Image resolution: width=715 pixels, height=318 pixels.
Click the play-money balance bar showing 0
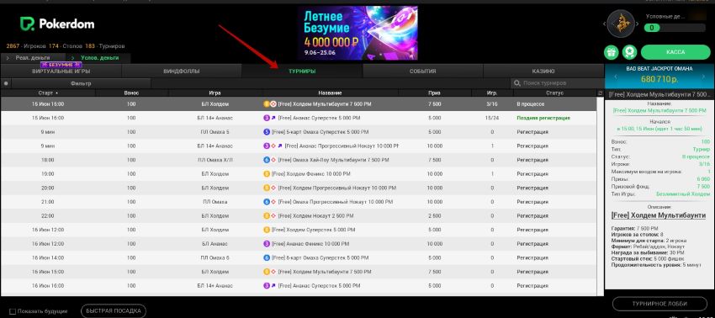point(675,28)
